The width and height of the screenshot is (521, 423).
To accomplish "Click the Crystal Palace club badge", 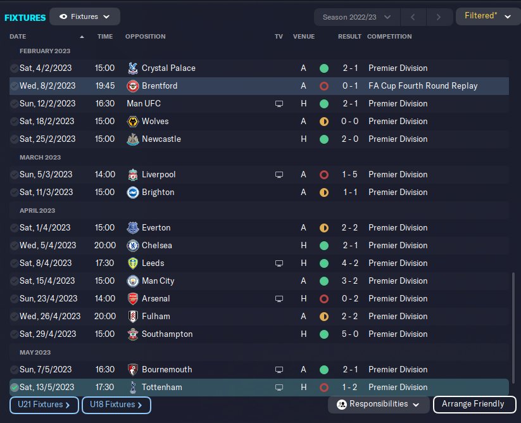I will coord(133,68).
